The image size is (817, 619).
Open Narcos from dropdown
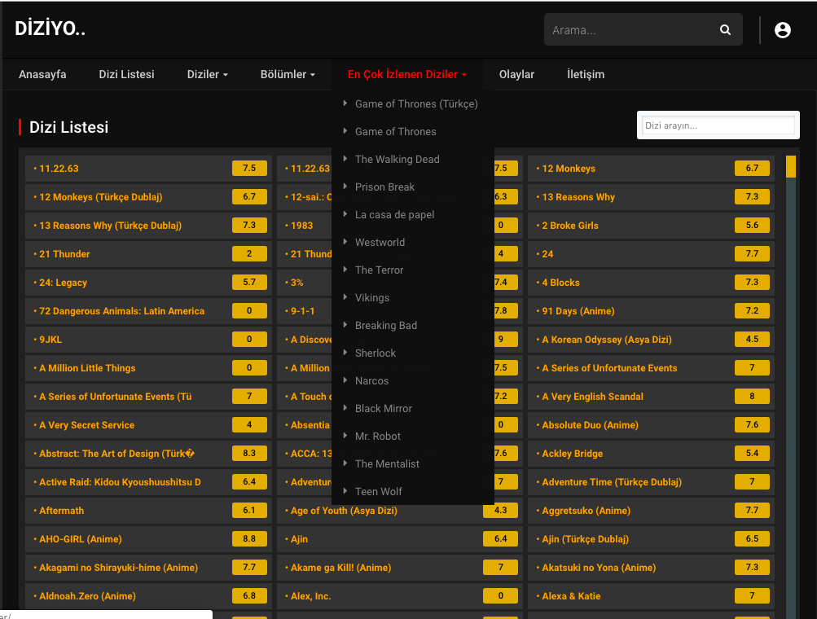click(x=371, y=380)
